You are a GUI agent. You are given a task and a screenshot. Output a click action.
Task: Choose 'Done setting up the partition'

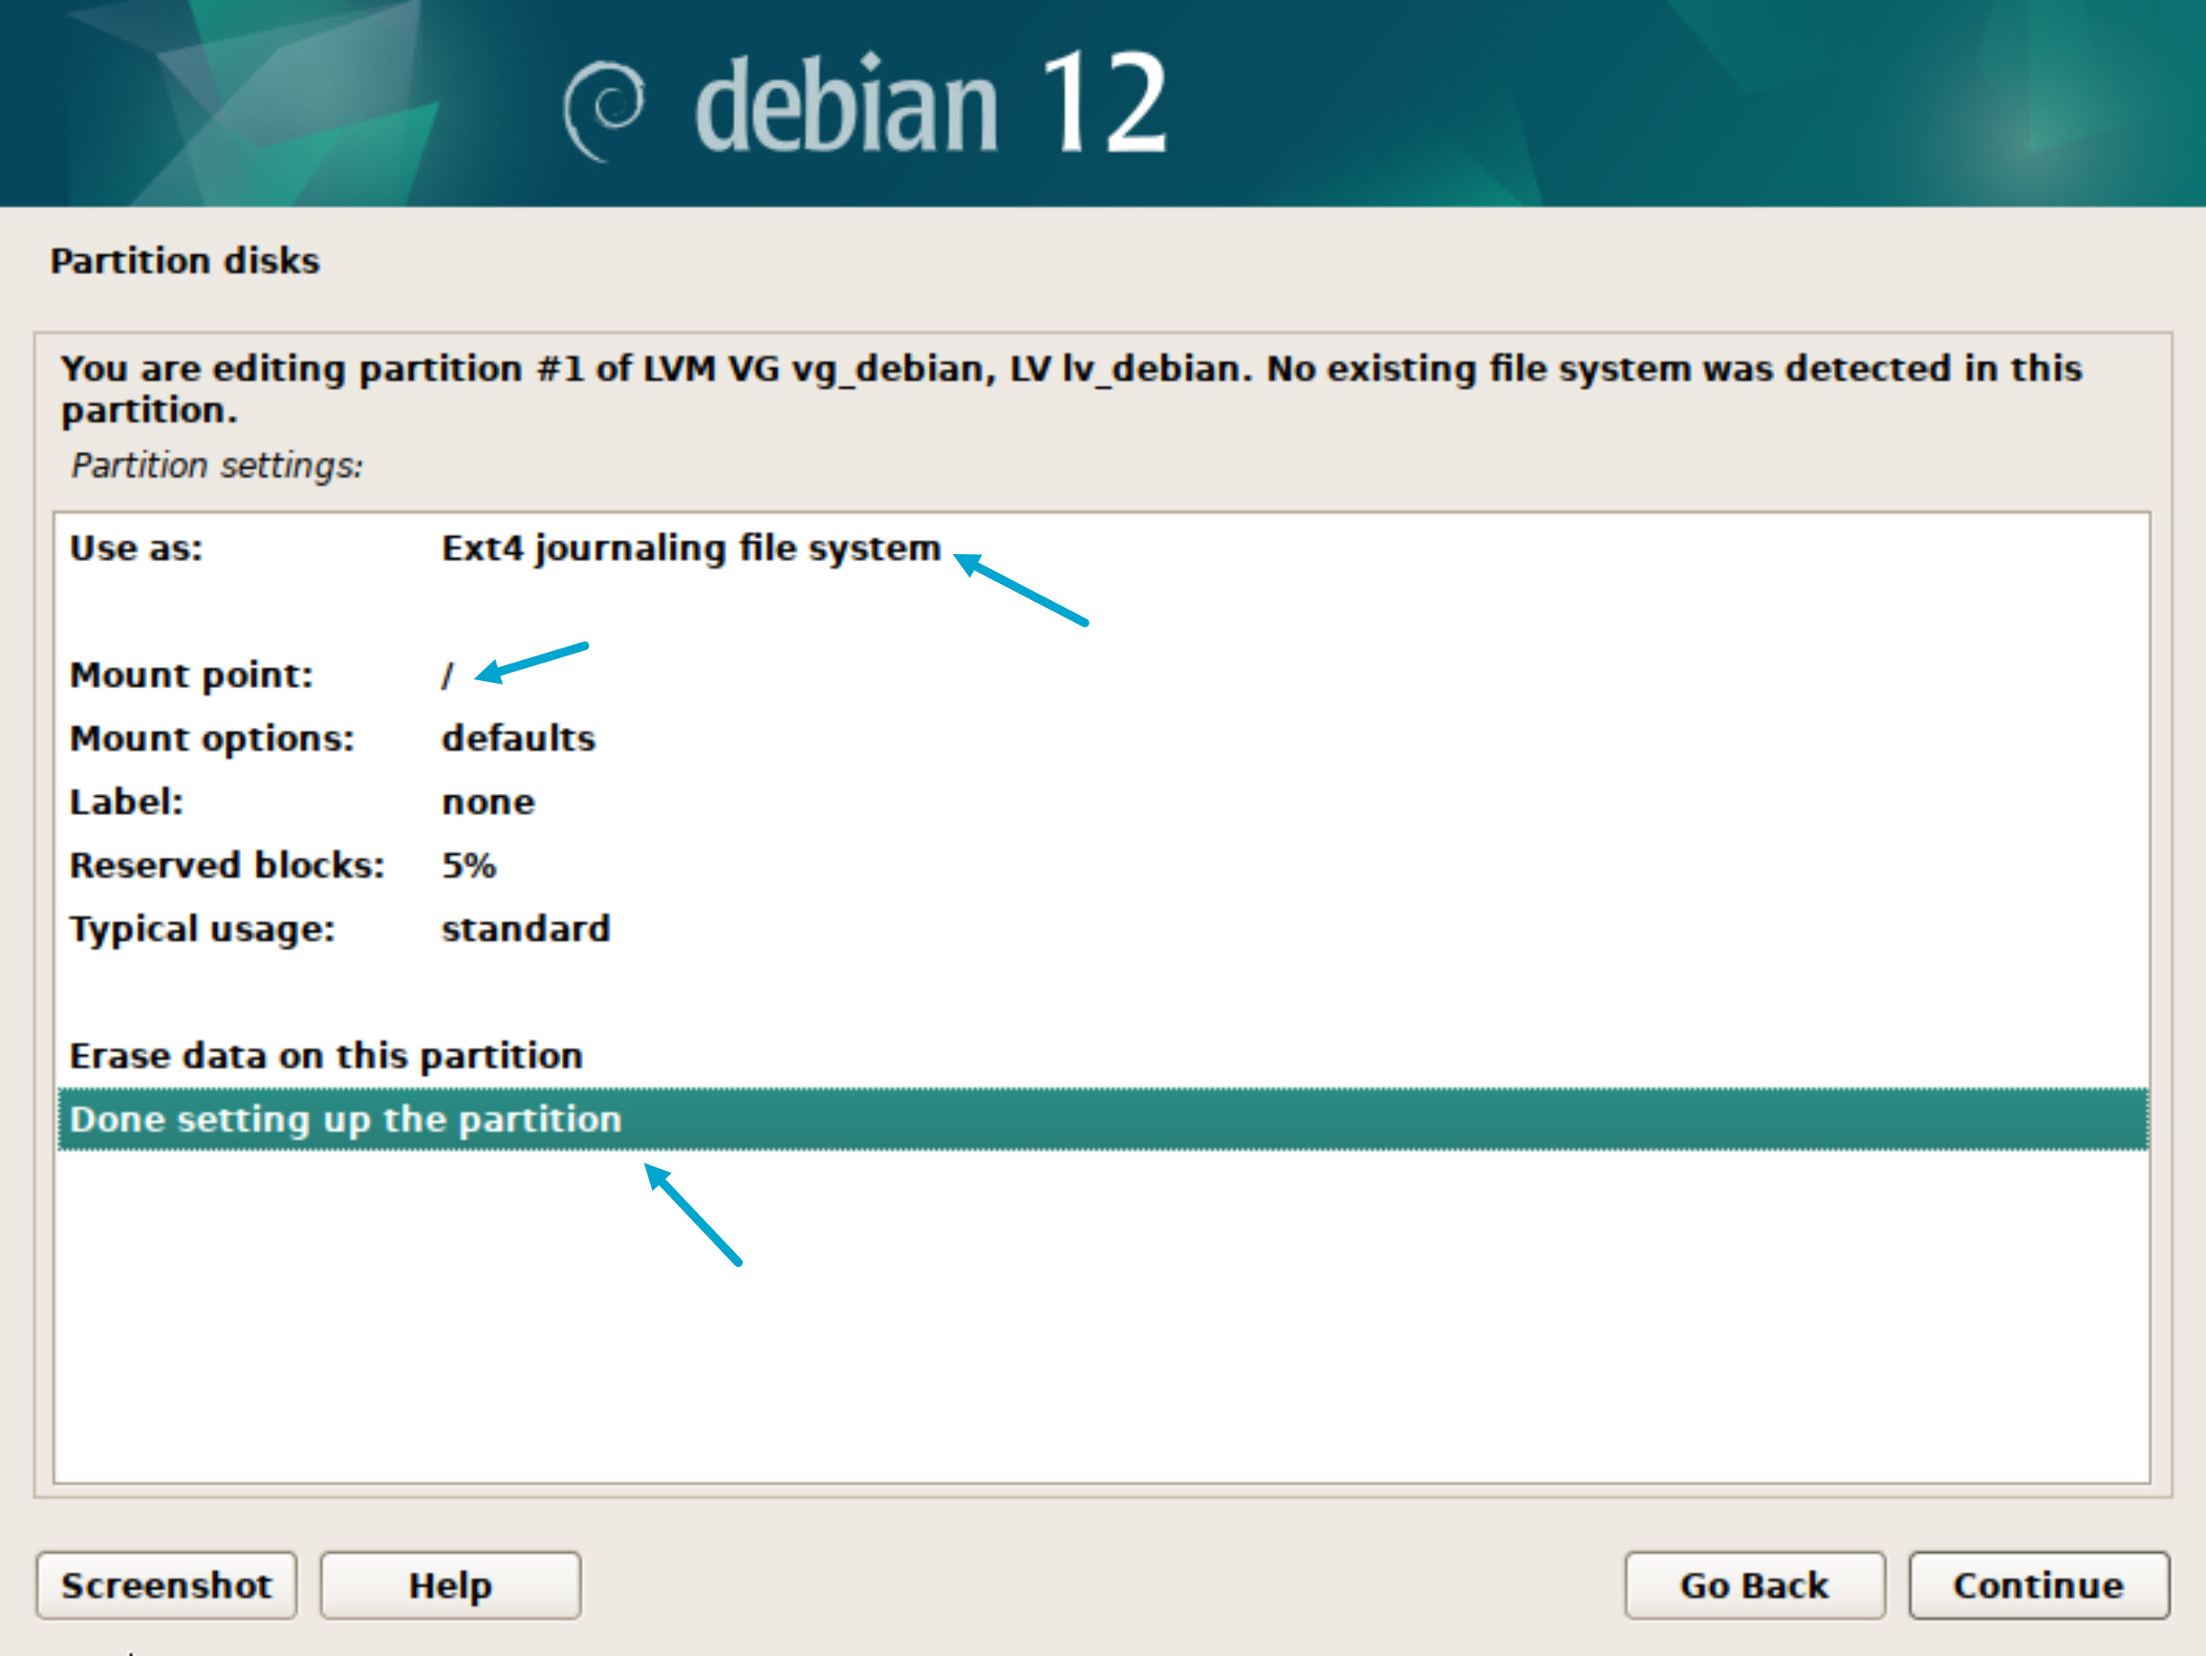coord(346,1120)
